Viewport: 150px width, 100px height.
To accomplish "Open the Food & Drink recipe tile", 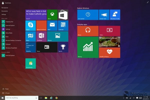I will coord(109,42).
